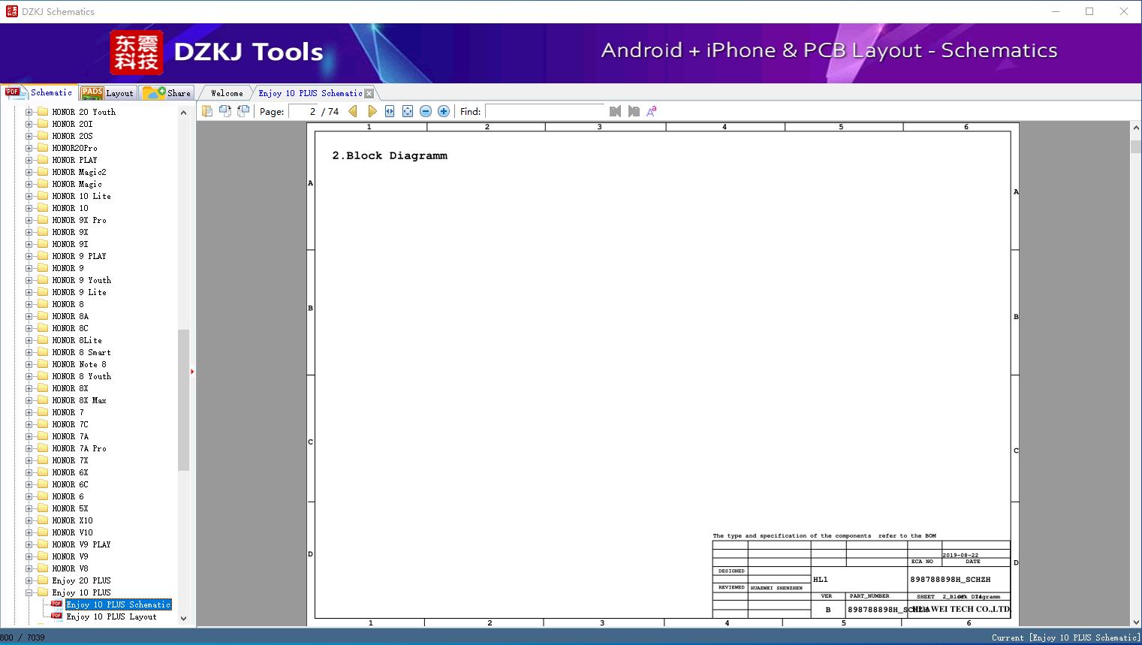Click the PDF icon for Enjoy 10 PLUS Schematic
The height and width of the screenshot is (645, 1142).
[56, 604]
